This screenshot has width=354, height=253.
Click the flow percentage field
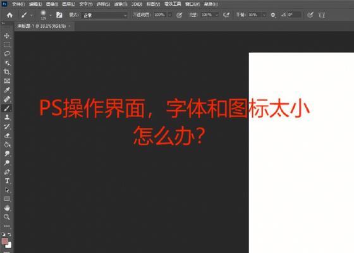(207, 15)
